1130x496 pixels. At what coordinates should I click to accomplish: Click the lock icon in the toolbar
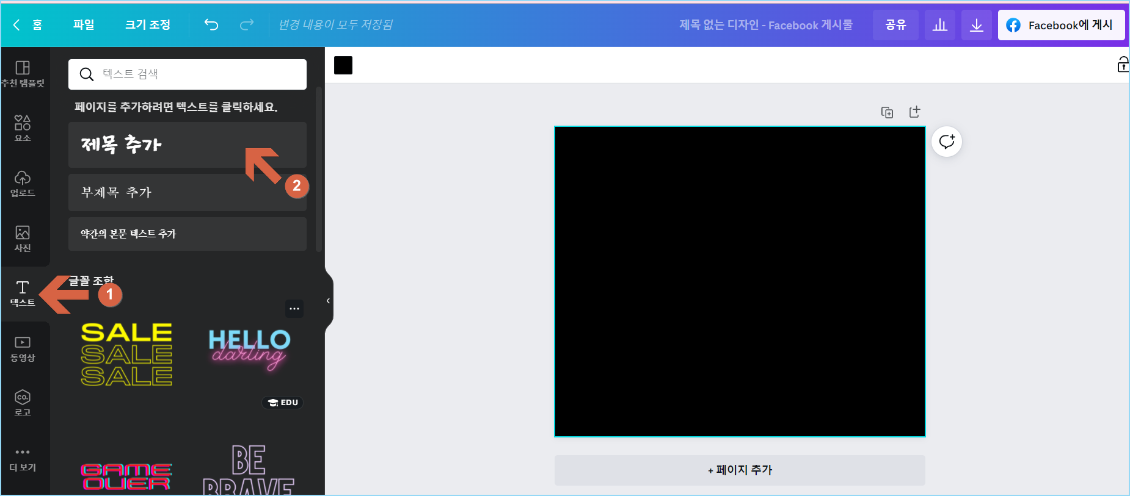tap(1123, 65)
